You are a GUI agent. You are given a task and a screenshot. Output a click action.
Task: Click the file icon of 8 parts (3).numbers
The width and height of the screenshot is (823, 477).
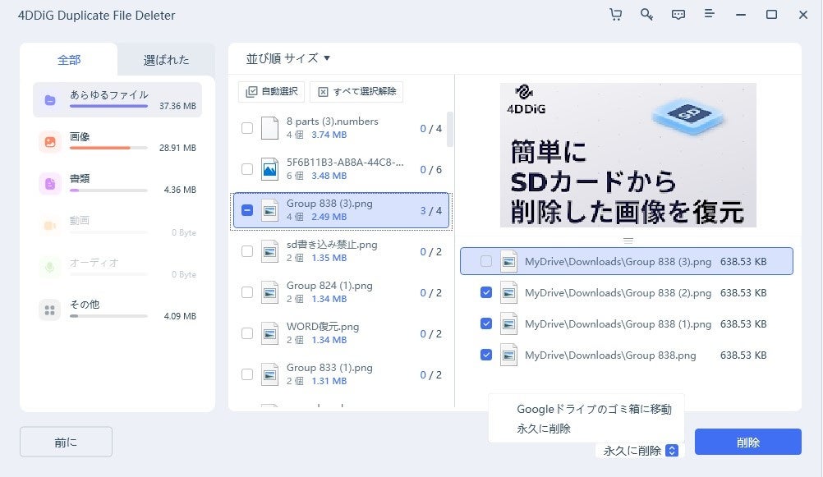(x=269, y=128)
